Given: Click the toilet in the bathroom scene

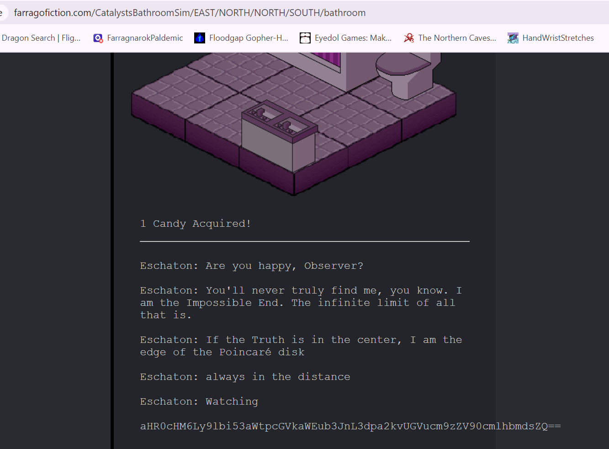Looking at the screenshot, I should [x=404, y=73].
